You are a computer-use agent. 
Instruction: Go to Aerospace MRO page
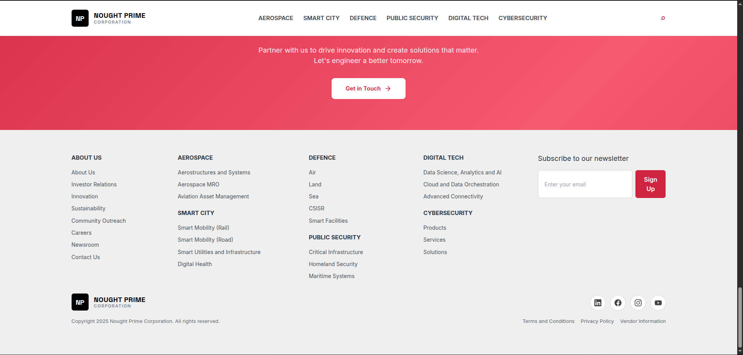pos(199,184)
